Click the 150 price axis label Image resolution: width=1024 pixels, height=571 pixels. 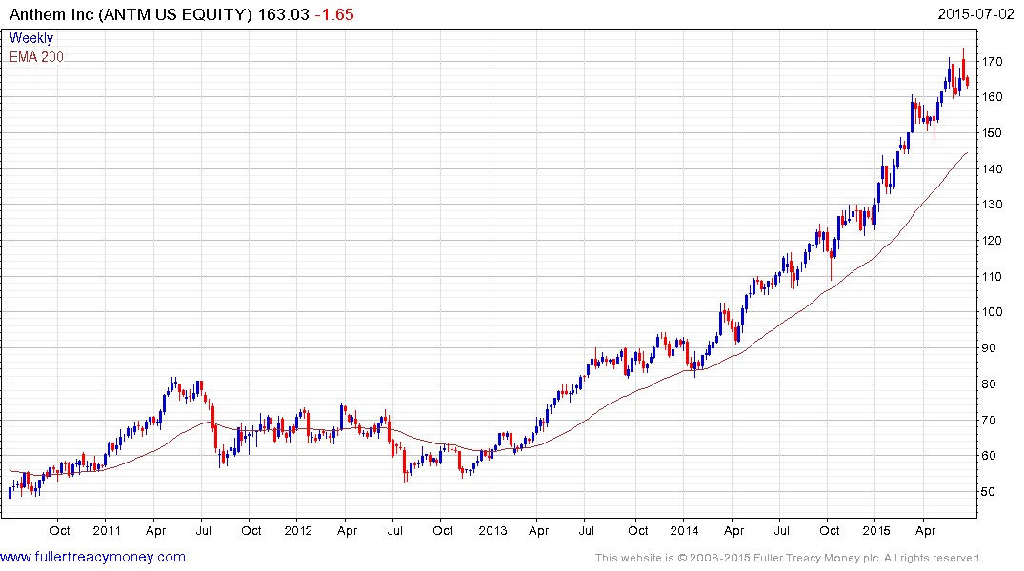992,132
